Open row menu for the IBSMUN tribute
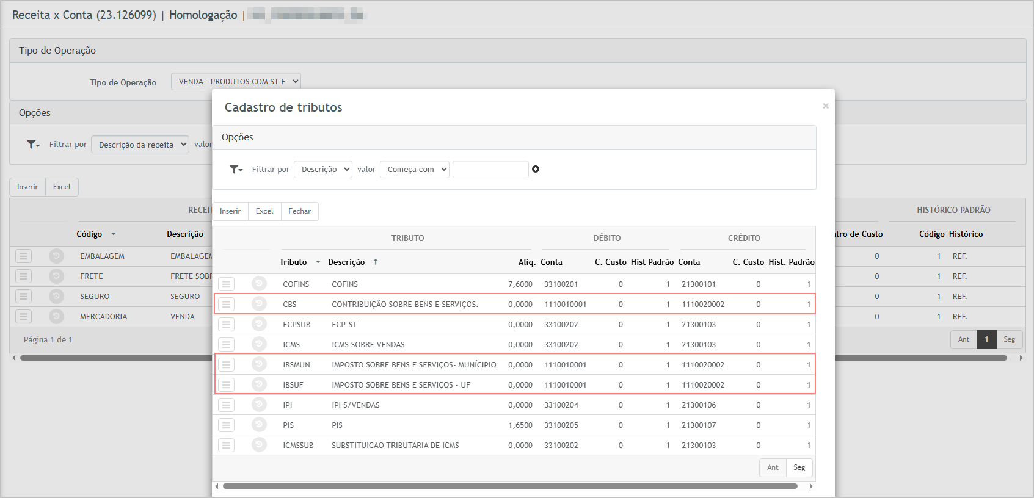Image resolution: width=1034 pixels, height=498 pixels. (x=226, y=364)
